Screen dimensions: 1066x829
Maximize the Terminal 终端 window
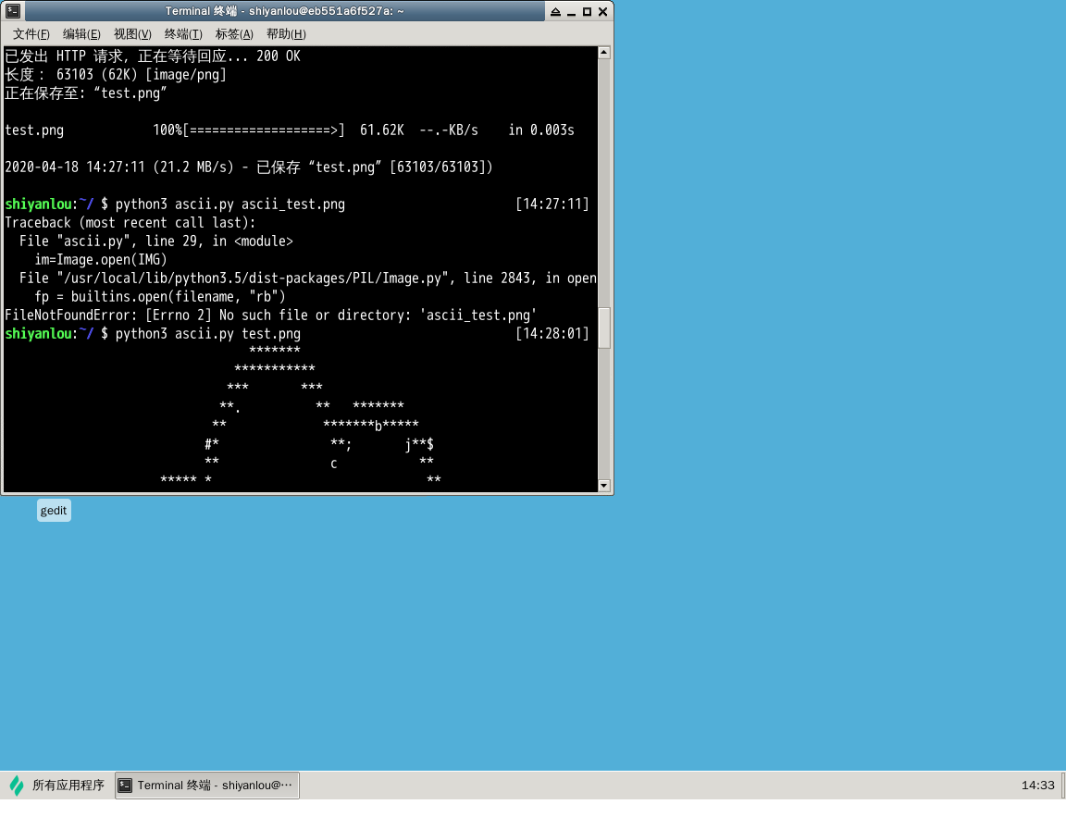(587, 12)
